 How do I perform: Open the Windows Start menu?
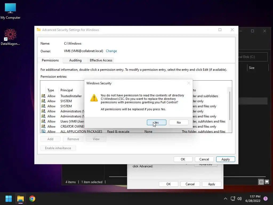(9, 199)
